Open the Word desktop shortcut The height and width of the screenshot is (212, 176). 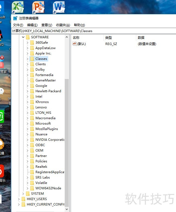coord(59,8)
